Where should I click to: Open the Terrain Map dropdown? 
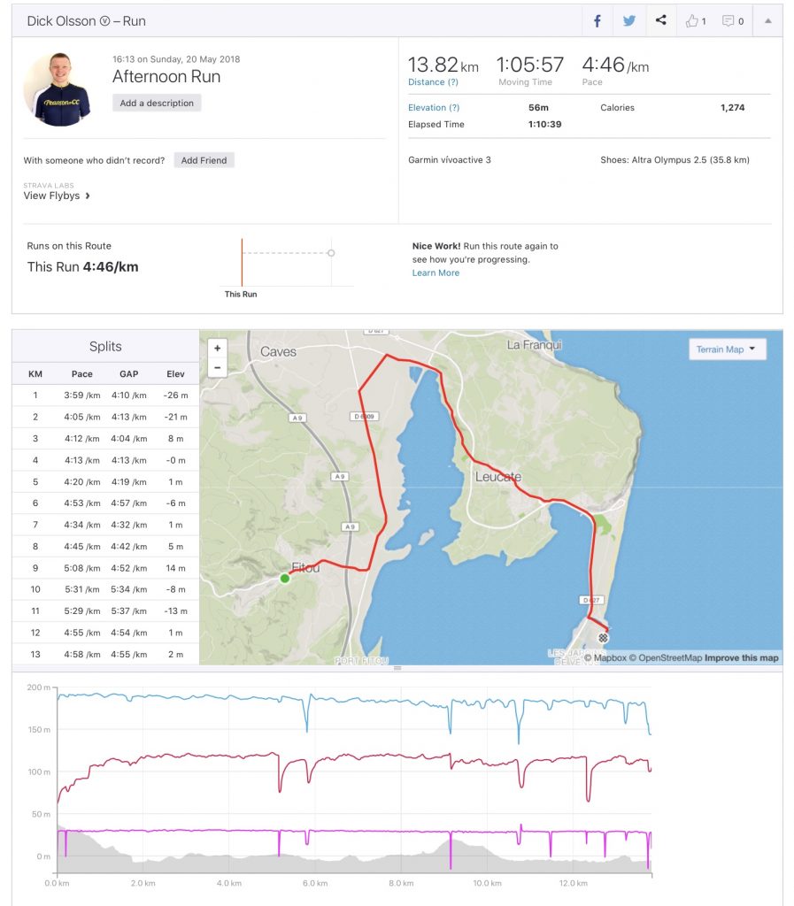pyautogui.click(x=728, y=349)
